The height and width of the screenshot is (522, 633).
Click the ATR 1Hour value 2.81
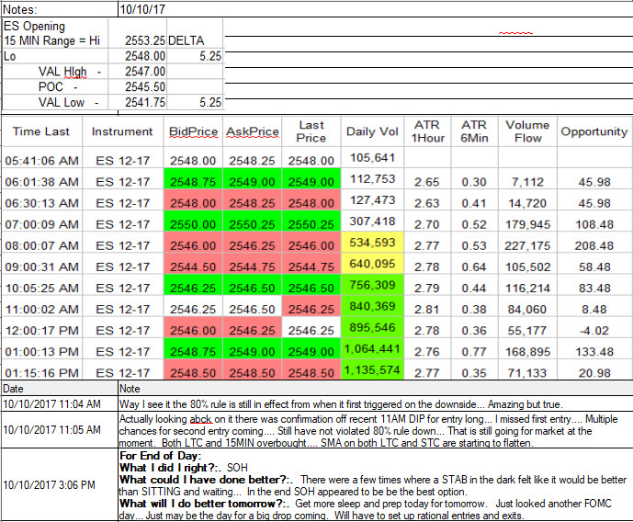click(427, 309)
